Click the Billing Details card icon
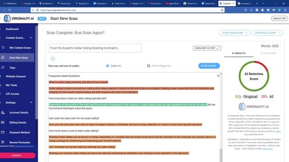289x162 pixels. 3,122
